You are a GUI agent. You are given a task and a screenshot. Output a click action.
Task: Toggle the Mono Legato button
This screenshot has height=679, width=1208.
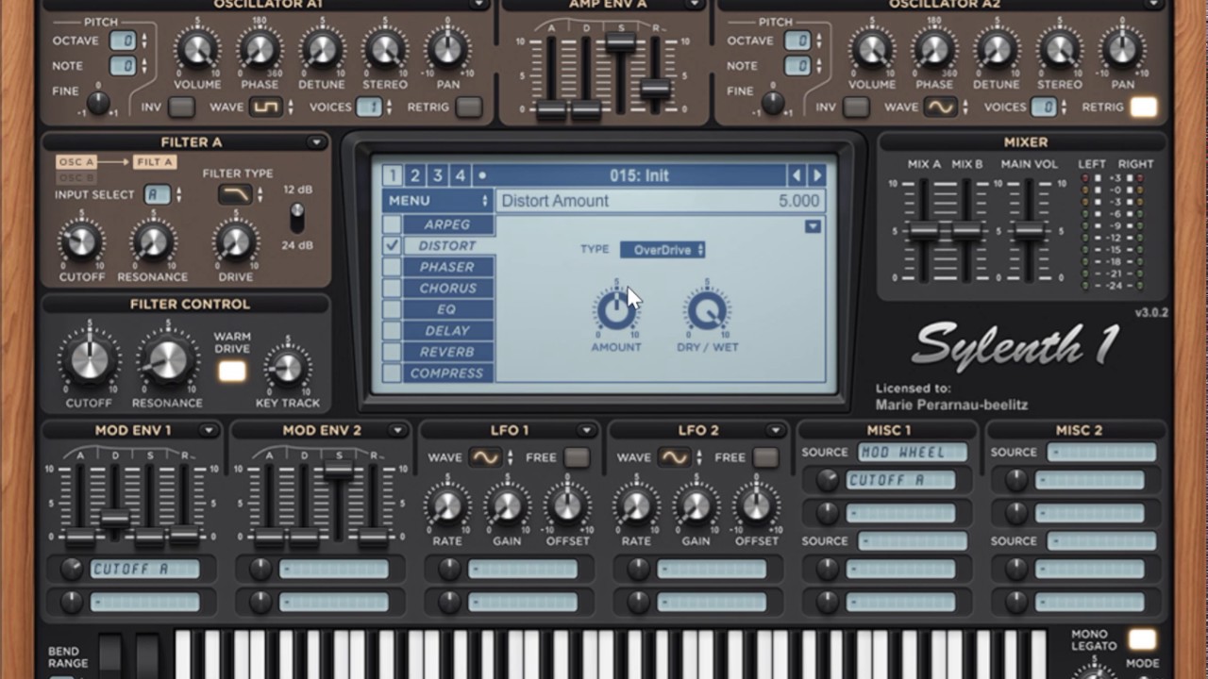(1142, 640)
